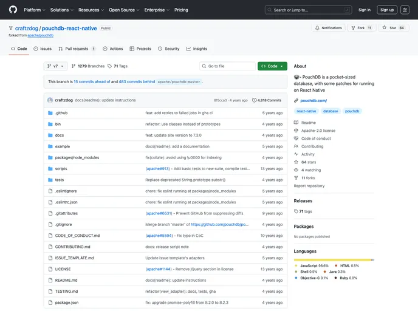Switch to the Projects tab
The width and height of the screenshot is (418, 311).
pos(140,49)
